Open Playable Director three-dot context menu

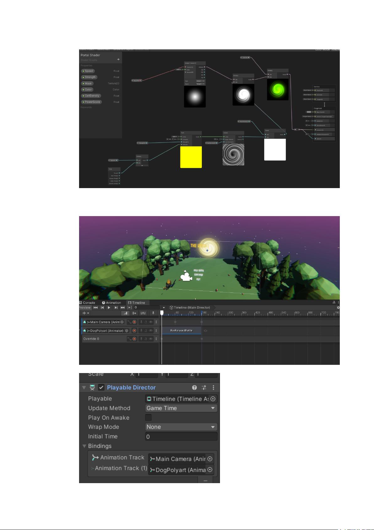coord(214,388)
